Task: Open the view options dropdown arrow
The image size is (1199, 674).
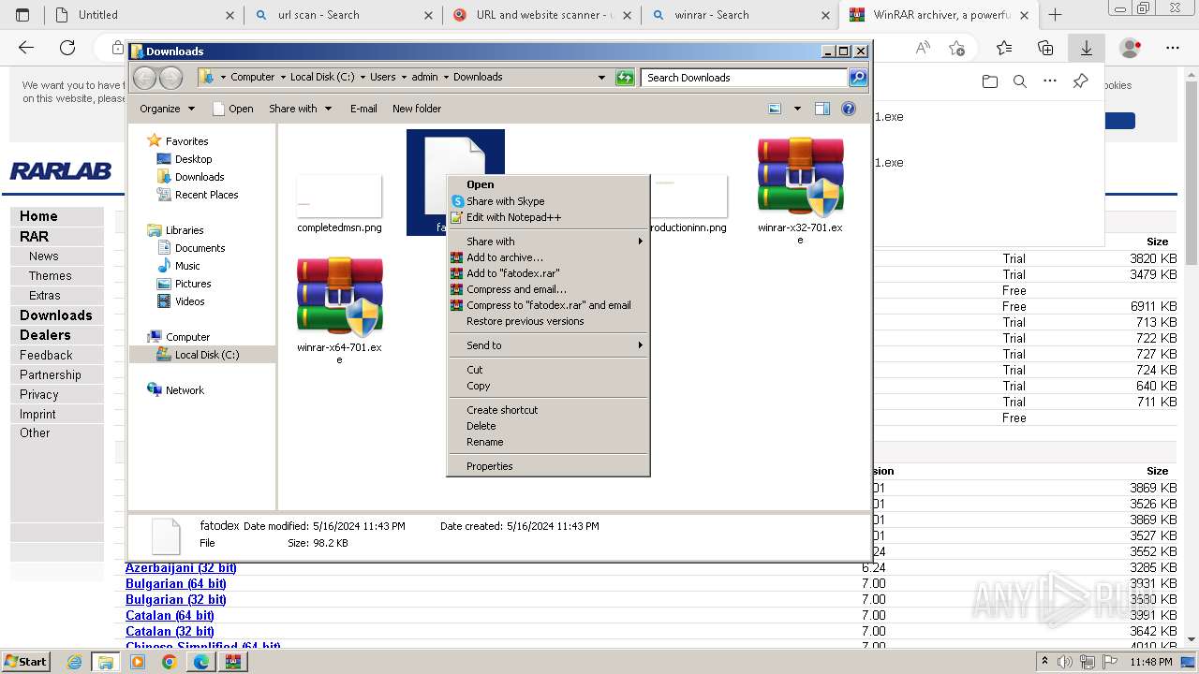Action: click(797, 109)
